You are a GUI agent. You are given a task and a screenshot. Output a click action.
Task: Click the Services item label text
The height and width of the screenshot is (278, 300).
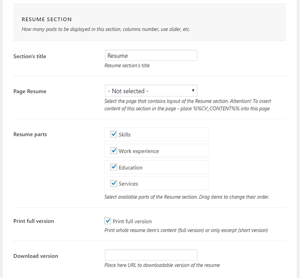[x=128, y=184]
